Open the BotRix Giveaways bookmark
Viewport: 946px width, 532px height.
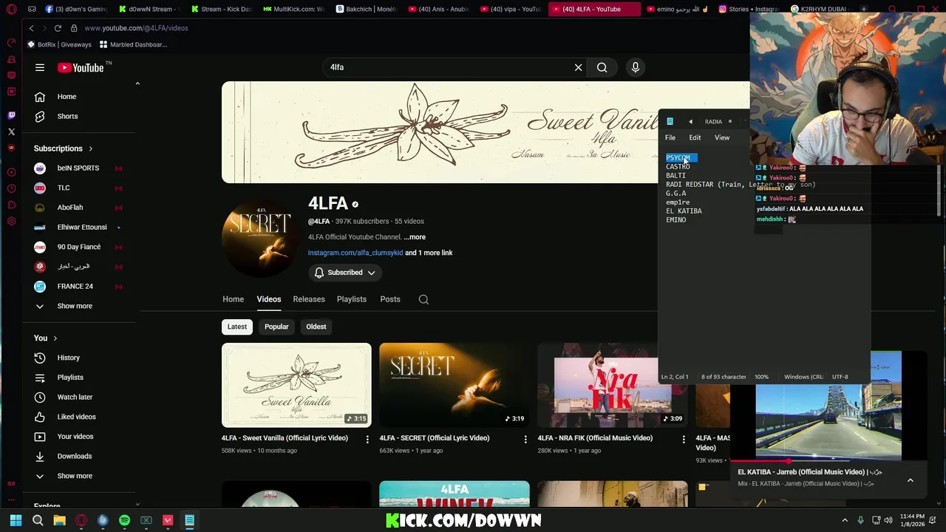pyautogui.click(x=59, y=44)
